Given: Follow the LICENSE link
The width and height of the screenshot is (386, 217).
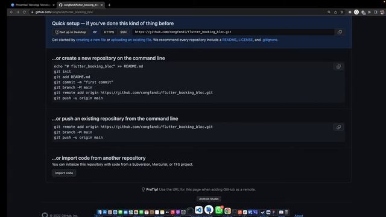Looking at the screenshot, I should (245, 40).
